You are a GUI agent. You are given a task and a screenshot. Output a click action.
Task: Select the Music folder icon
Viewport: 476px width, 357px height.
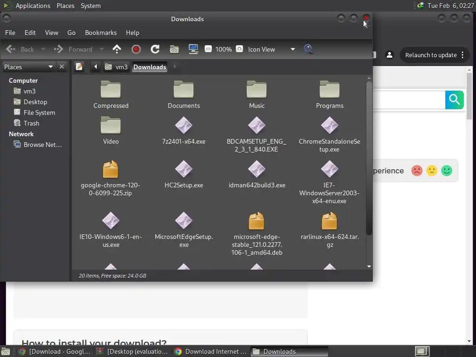click(257, 89)
